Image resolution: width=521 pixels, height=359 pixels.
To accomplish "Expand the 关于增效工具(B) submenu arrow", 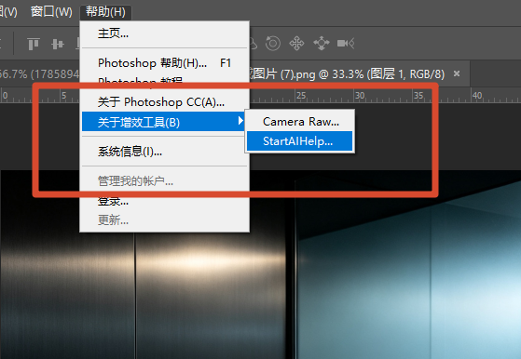I will pos(240,121).
